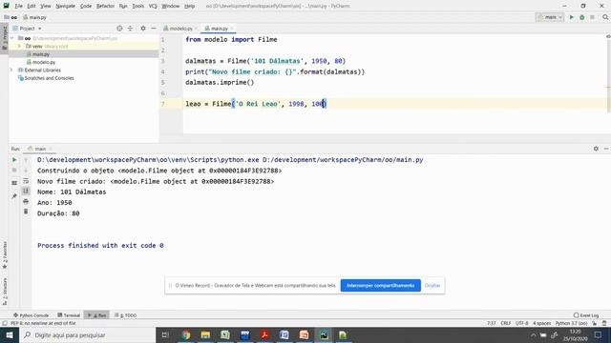Image resolution: width=611 pixels, height=343 pixels.
Task: Click the Python 3.7 (oo) interpreter in status bar
Action: pyautogui.click(x=571, y=323)
